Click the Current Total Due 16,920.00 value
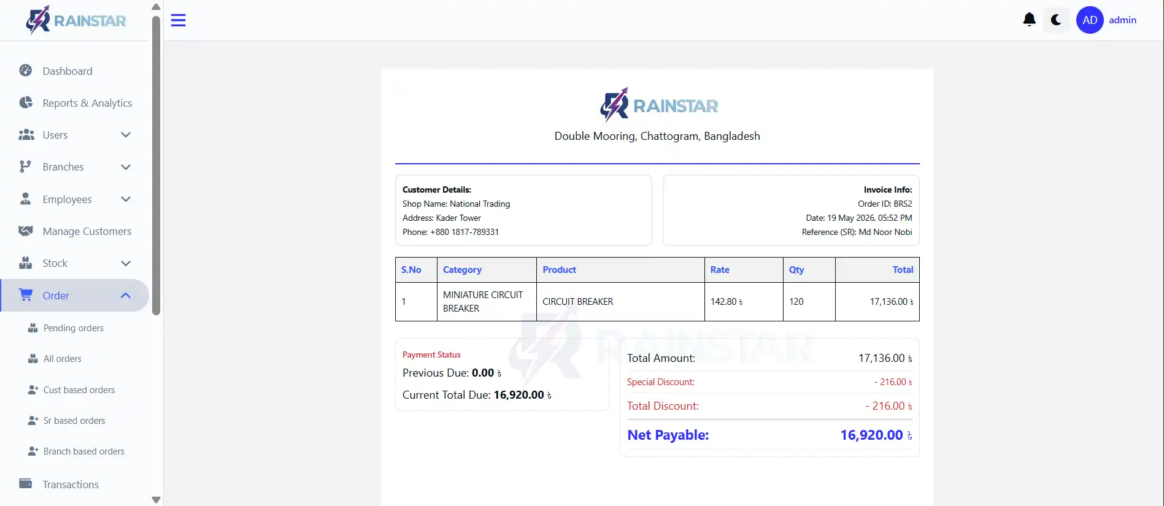Viewport: 1164px width, 506px height. 522,394
